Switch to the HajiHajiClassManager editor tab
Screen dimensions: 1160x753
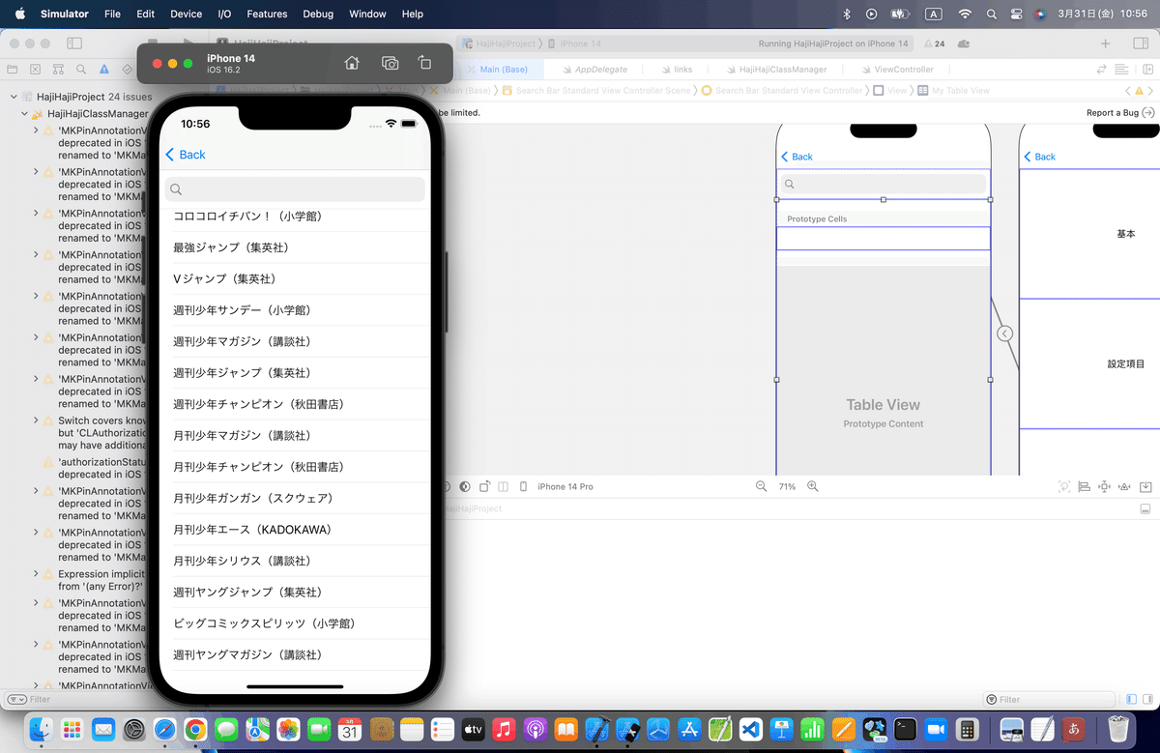pyautogui.click(x=775, y=70)
